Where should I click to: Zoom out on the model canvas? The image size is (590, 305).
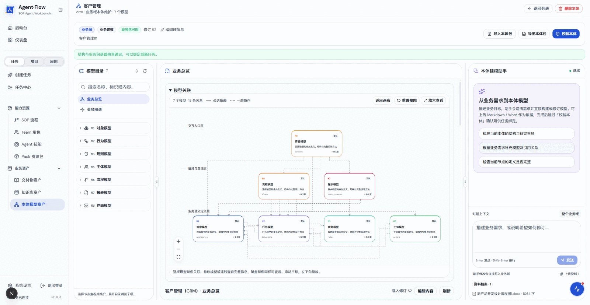[178, 249]
